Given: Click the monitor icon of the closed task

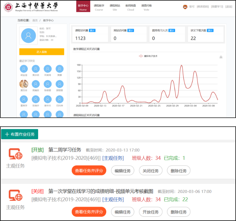Looking at the screenshot, I should click(15, 195).
